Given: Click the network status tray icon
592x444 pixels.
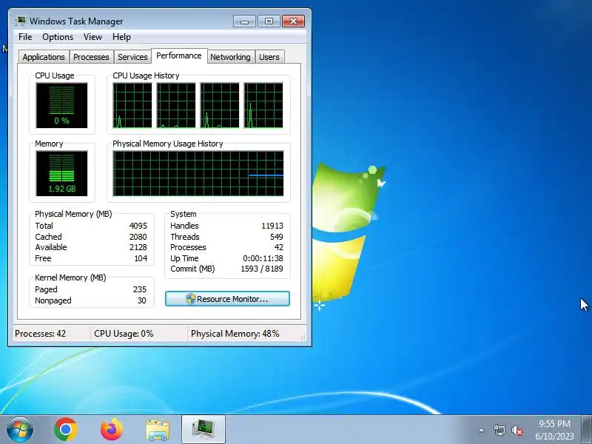Looking at the screenshot, I should click(499, 430).
